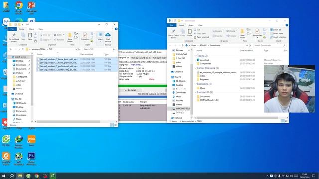Open File tab in Siff window
The image size is (319, 179).
point(12,29)
